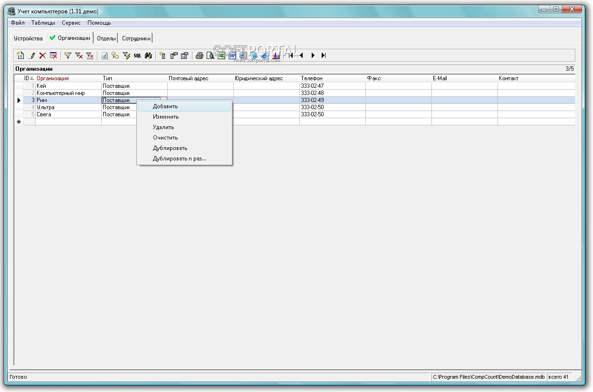Click the new row asterisk marker
Viewport: 593px width, 392px height.
click(19, 122)
